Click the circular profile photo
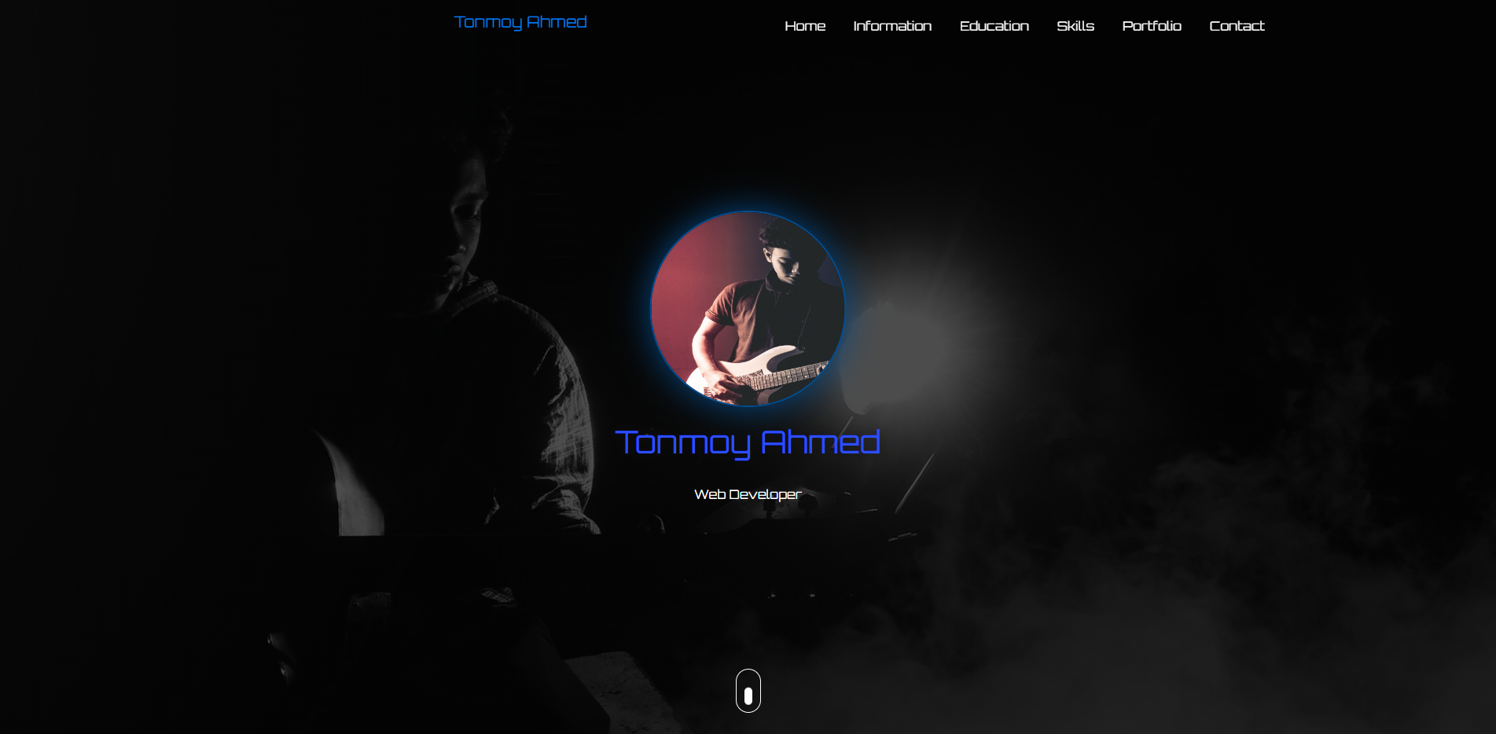 (748, 308)
